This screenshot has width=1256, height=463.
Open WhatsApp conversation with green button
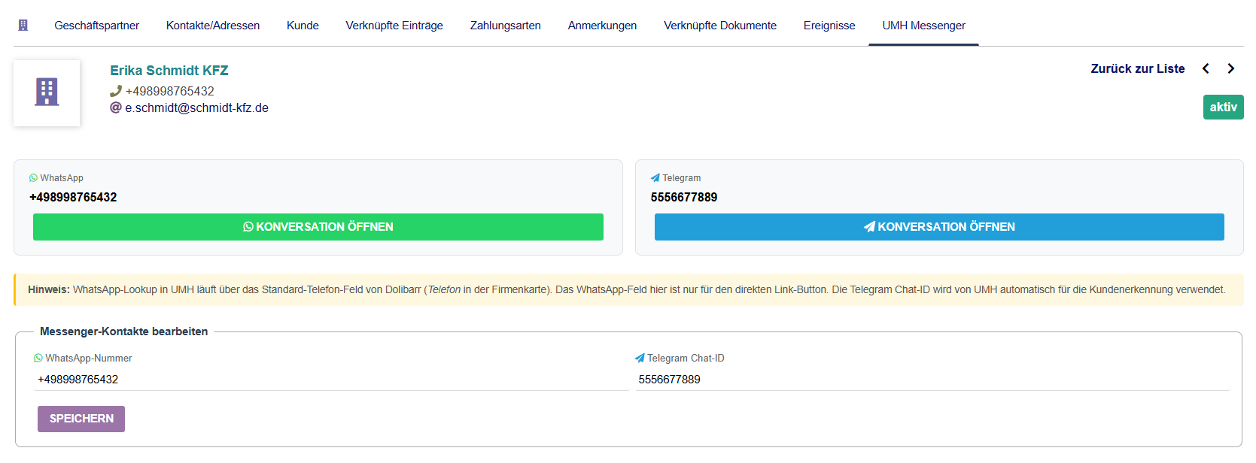coord(318,227)
